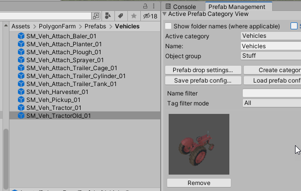Go to PolygonFarm in the breadcrumb path
The width and height of the screenshot is (301, 191).
(x=57, y=26)
